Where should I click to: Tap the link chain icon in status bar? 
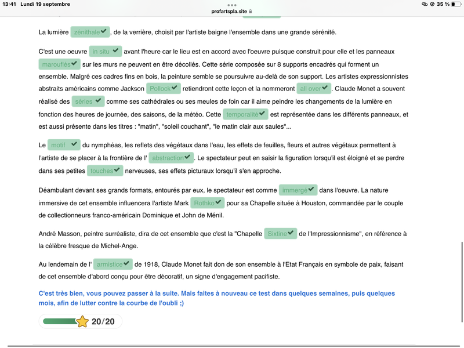(425, 4)
